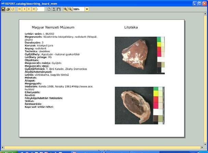Zoom out with the minus magnifier icon
Screen dimensions: 208x153
pyautogui.click(x=70, y=9)
